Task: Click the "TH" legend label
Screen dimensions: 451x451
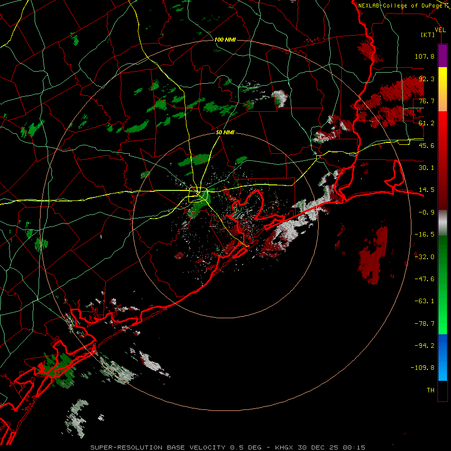Action: [430, 390]
